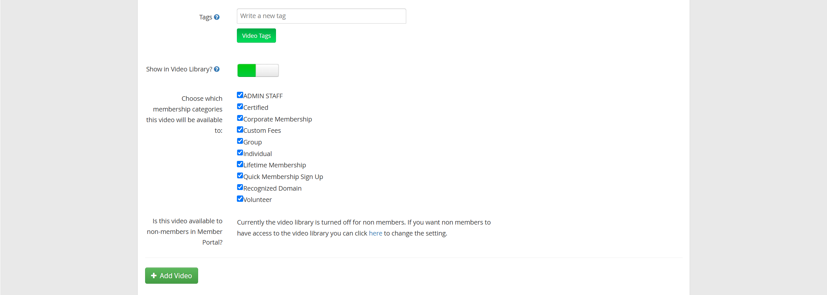Toggle the Show in Video Library switch
827x295 pixels.
tap(258, 70)
